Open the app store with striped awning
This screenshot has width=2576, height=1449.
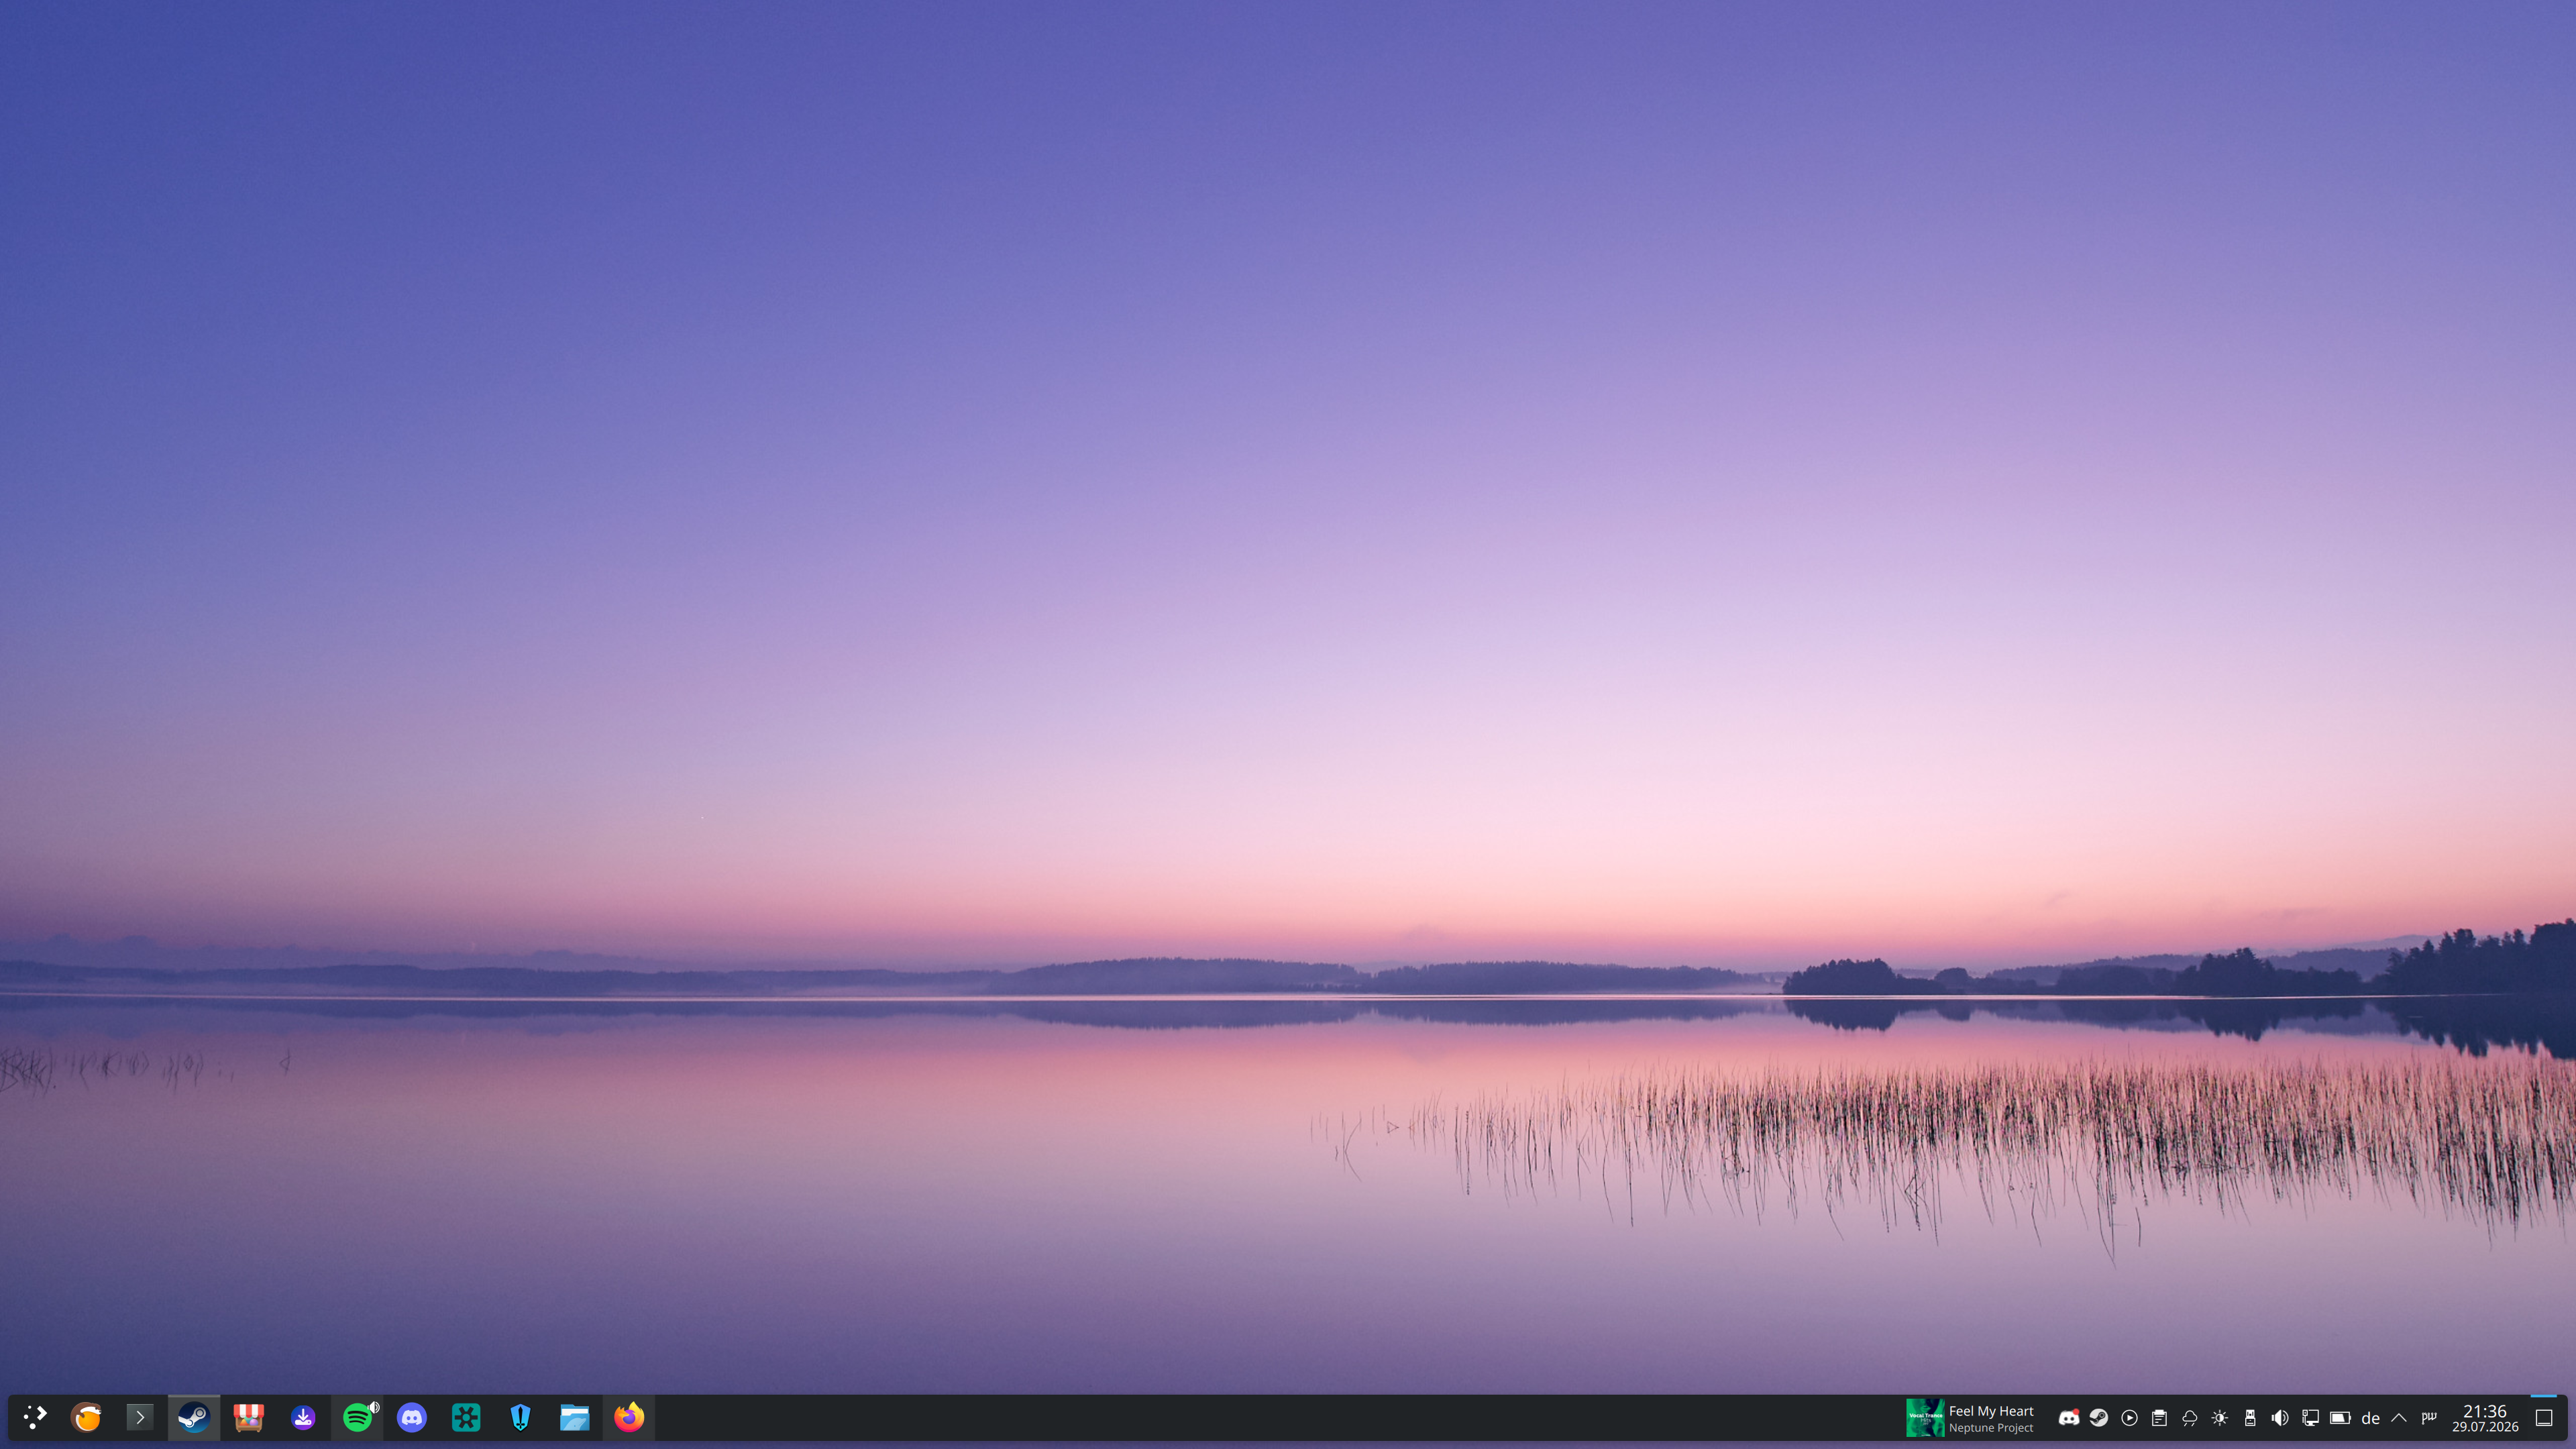pos(248,1417)
